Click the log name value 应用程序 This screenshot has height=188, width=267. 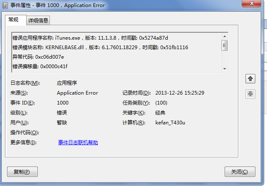67,83
